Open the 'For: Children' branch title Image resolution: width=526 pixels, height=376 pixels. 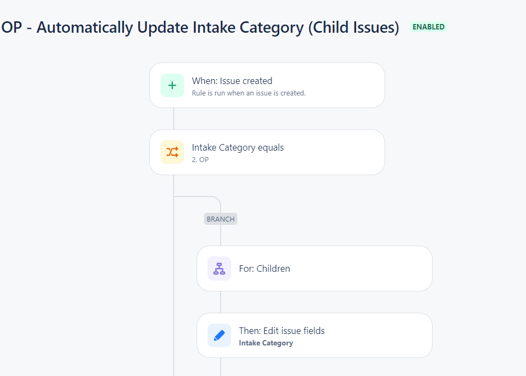[x=264, y=268]
